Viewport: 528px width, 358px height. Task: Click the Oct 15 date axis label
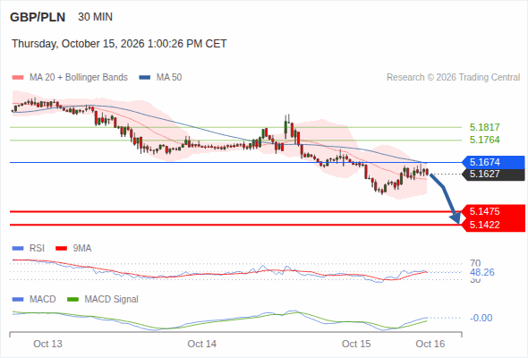(x=356, y=344)
